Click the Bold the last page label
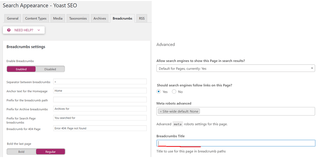Screen dimensions: 320x158 [x=19, y=144]
